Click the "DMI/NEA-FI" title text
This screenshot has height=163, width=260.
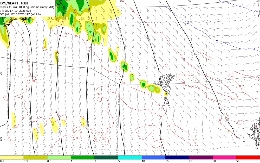pos(9,3)
